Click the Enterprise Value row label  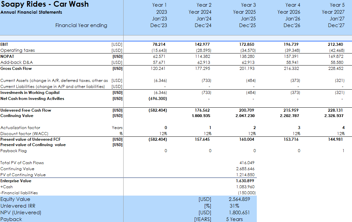[x=16, y=181]
